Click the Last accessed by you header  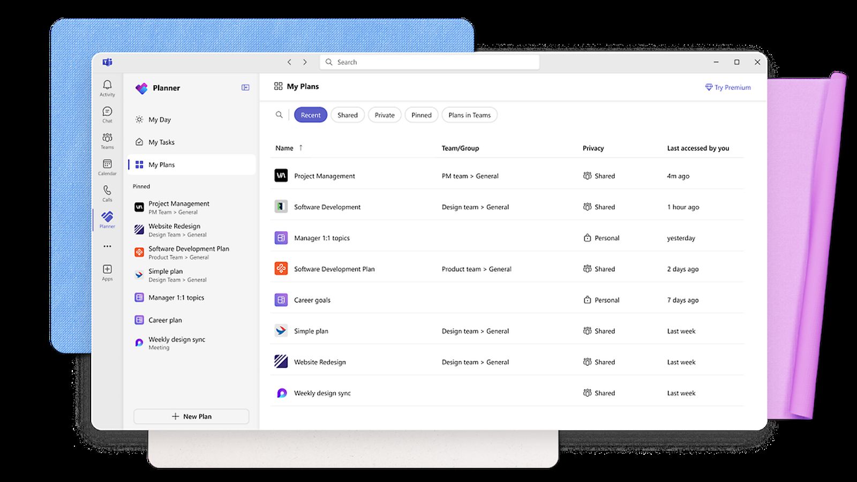coord(698,148)
